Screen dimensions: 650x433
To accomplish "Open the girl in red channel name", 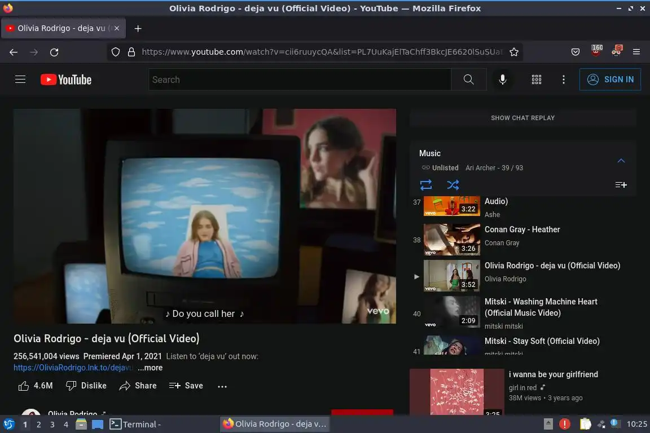I will coord(522,387).
